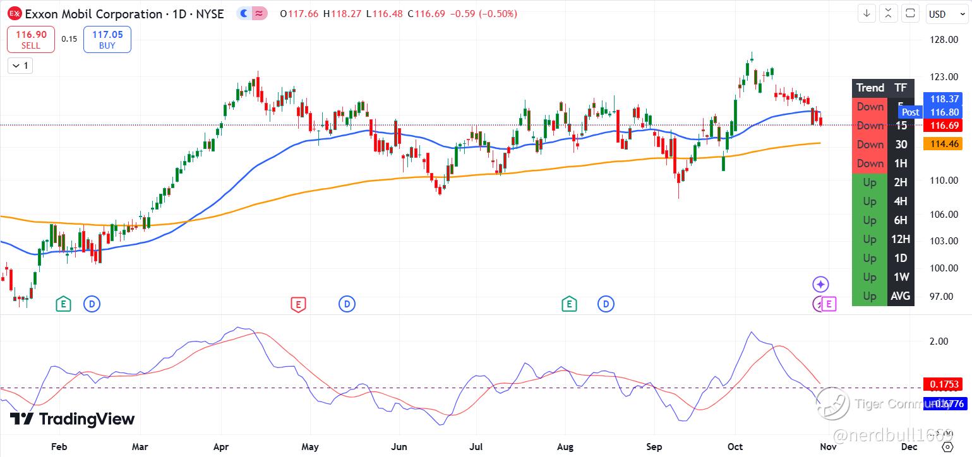Click the Up cell for 12H timeframe

pos(870,239)
